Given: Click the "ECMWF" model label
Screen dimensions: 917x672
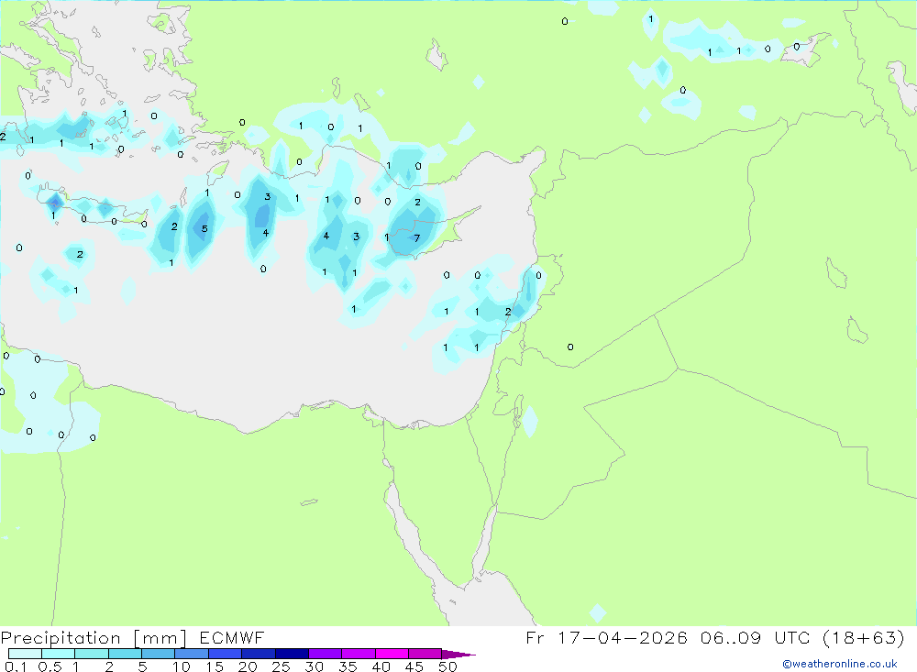Looking at the screenshot, I should [232, 638].
